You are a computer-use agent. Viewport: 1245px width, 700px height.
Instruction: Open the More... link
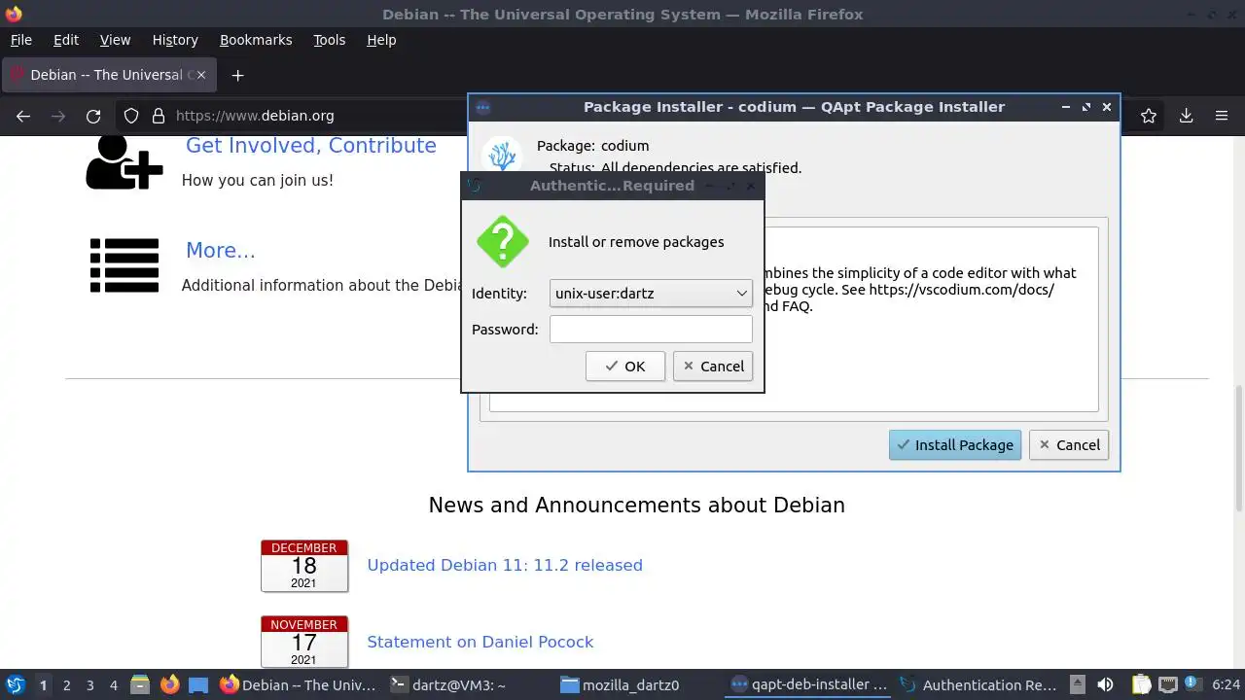coord(221,251)
